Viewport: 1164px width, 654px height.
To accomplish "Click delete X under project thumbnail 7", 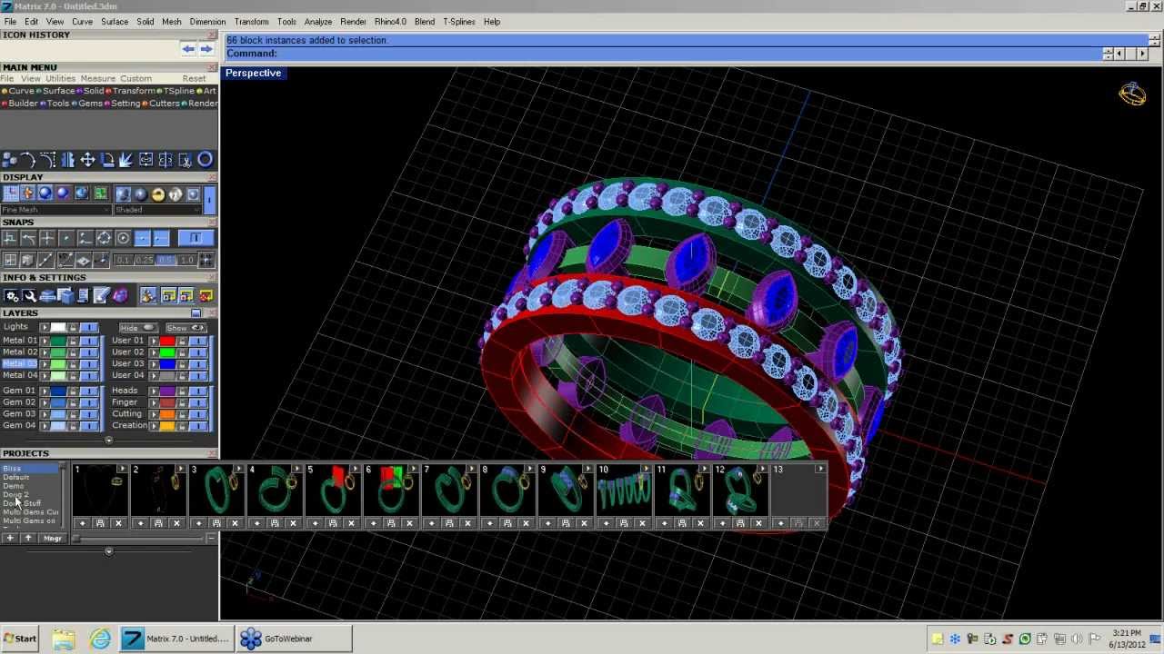I will (x=467, y=523).
